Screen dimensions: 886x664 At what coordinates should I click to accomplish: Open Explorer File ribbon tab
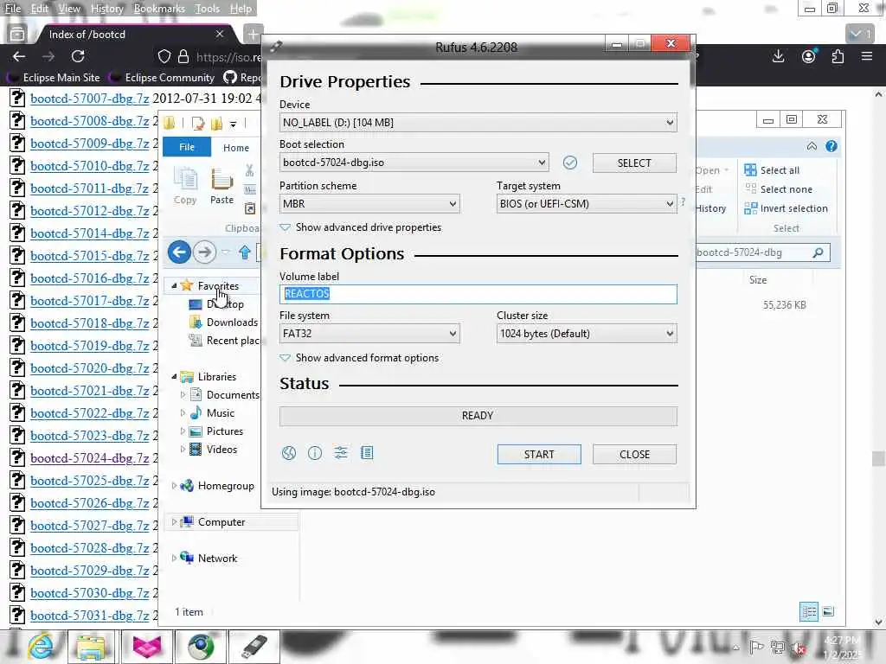coord(187,147)
